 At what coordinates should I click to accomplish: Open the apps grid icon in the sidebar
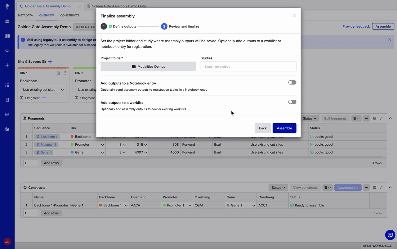(7, 85)
